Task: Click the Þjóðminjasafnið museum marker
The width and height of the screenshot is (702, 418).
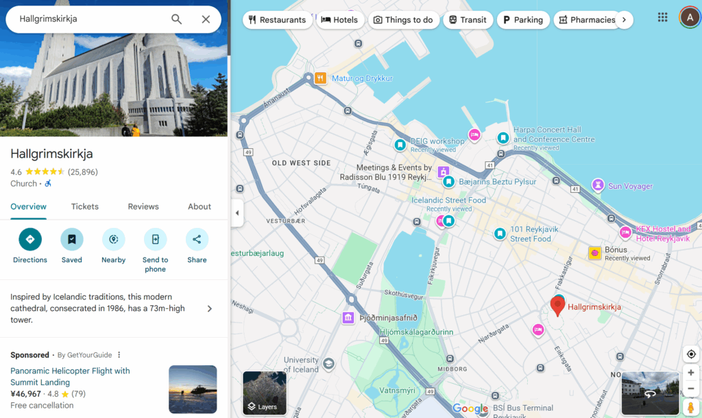Action: click(348, 318)
